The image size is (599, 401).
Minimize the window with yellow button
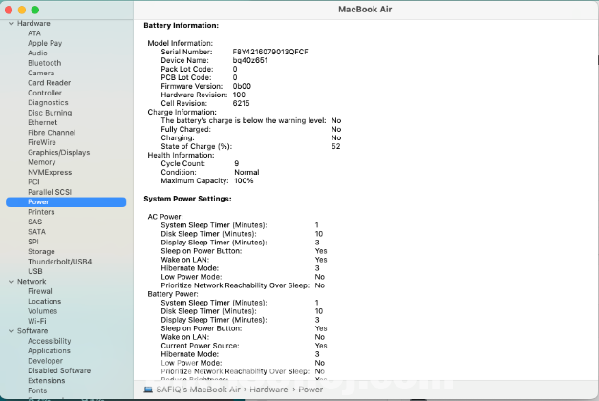coord(22,10)
